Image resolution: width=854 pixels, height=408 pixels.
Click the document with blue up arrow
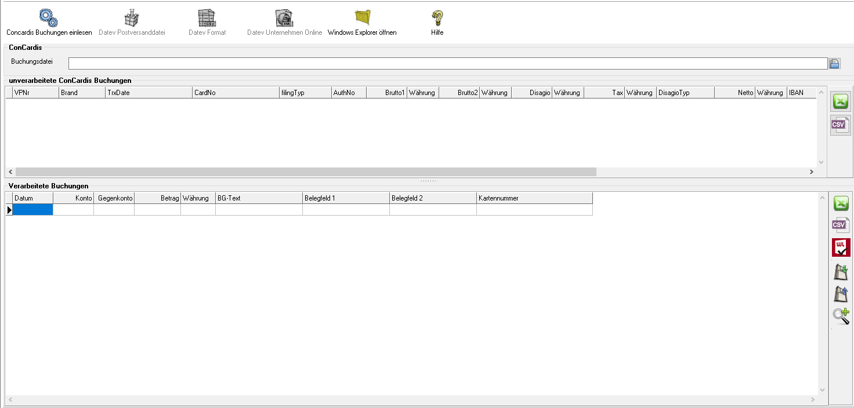pos(841,294)
